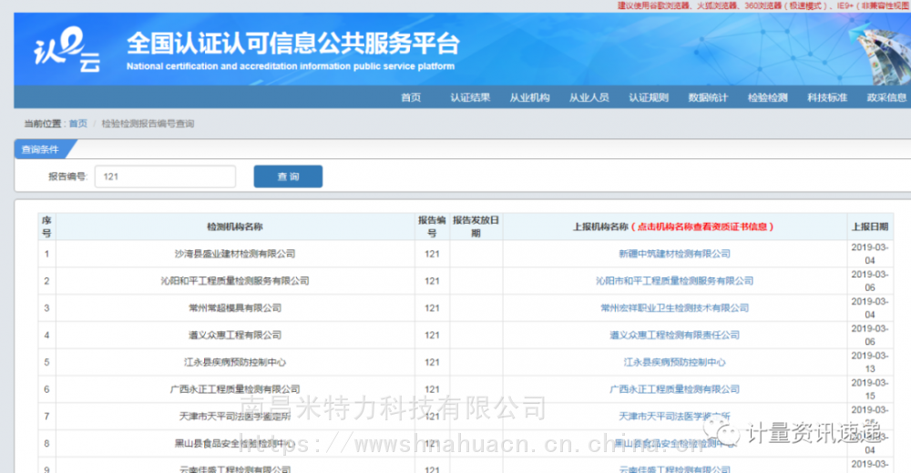
Task: Go to 检验检测 in the navigation bar
Action: 767,97
